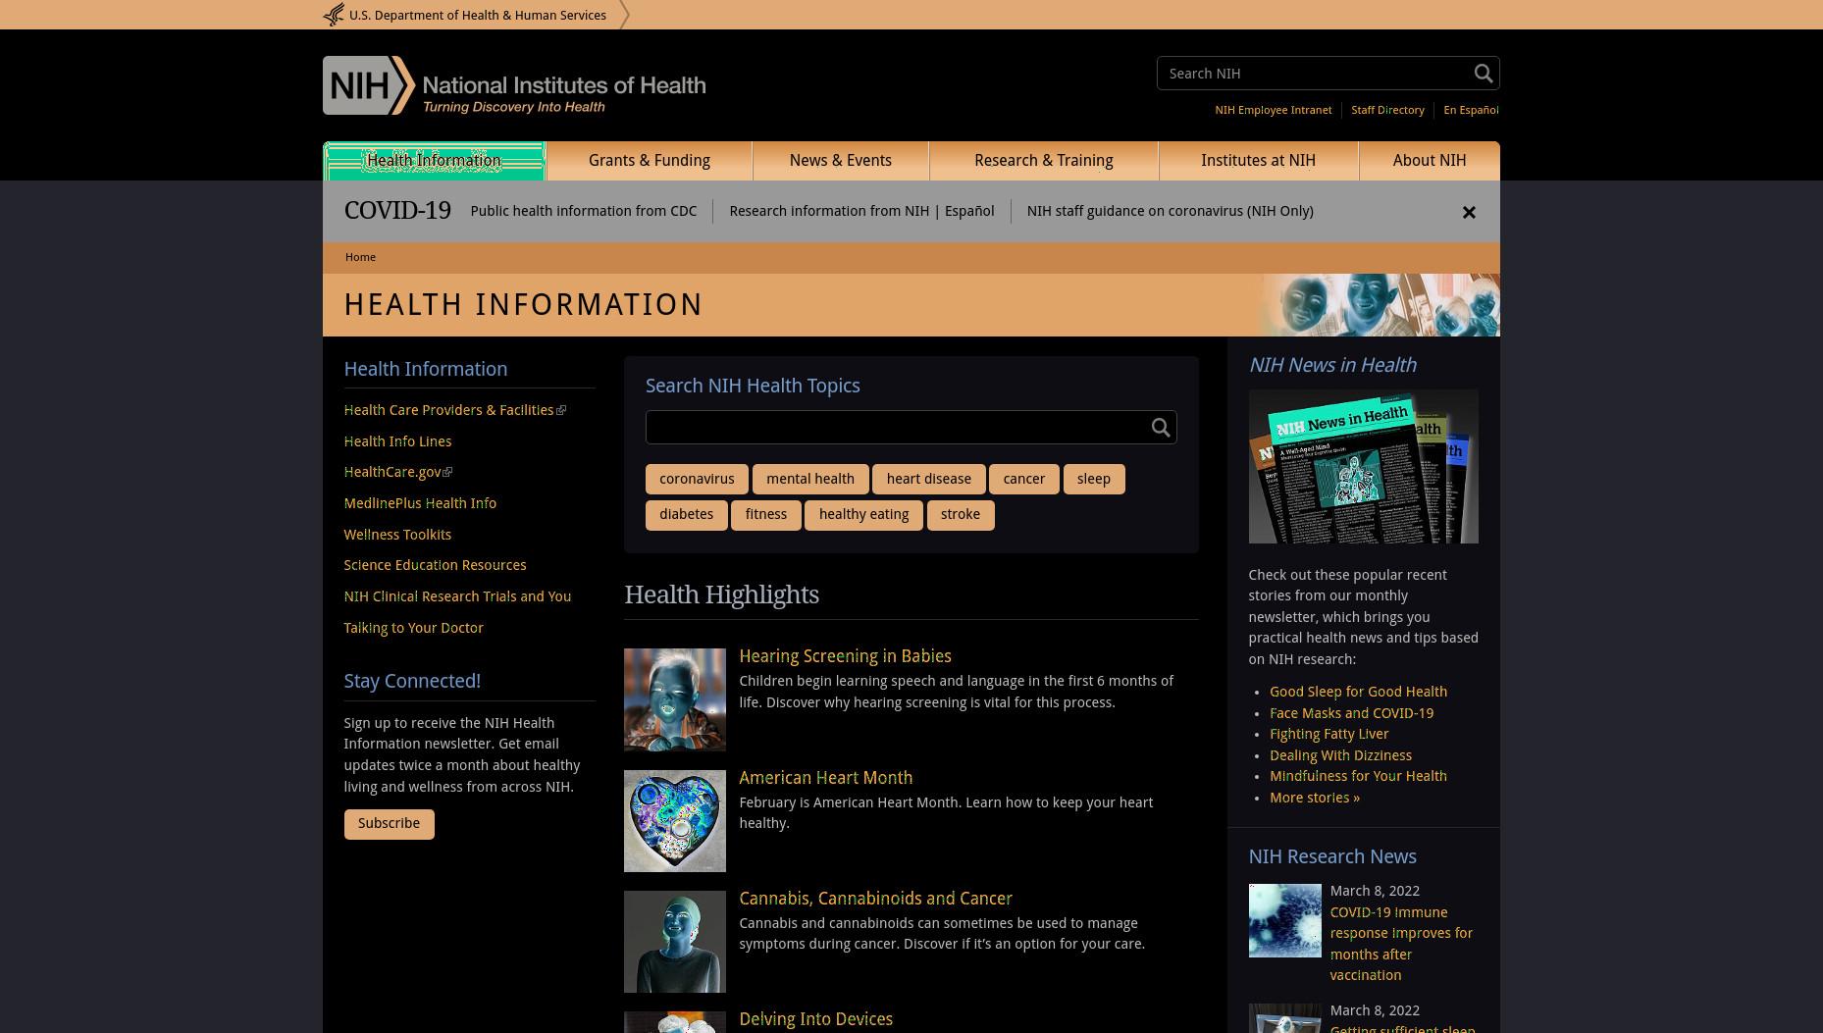
Task: Select the heart disease topic tag
Action: click(929, 480)
